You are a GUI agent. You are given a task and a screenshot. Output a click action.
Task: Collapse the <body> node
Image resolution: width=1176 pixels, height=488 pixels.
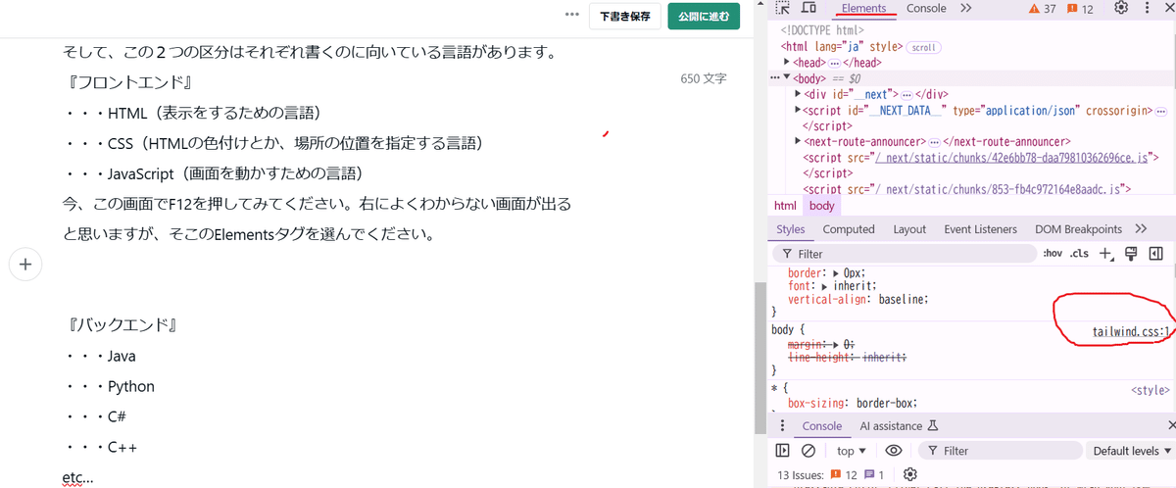(786, 77)
